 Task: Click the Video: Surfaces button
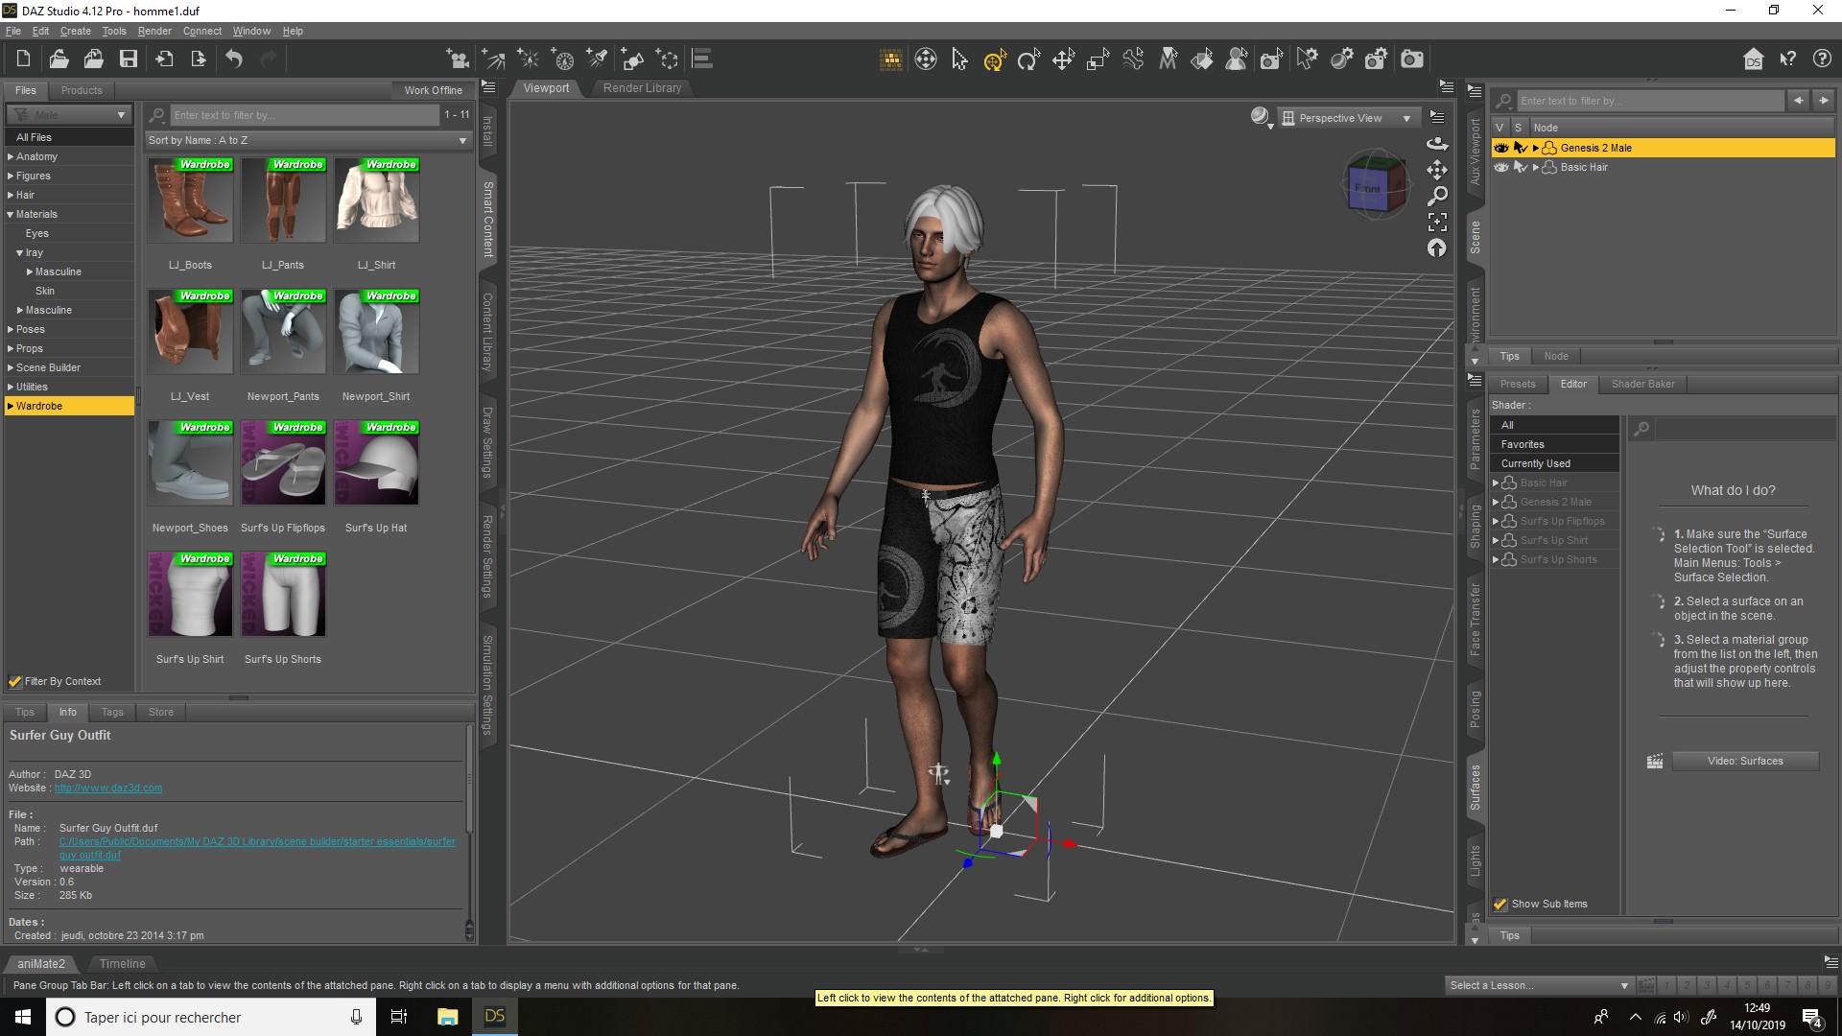pyautogui.click(x=1745, y=761)
